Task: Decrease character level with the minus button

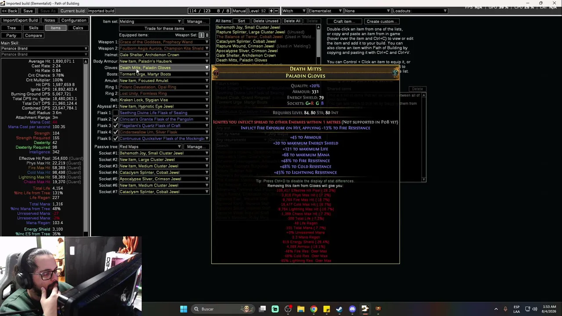Action: tap(277, 11)
